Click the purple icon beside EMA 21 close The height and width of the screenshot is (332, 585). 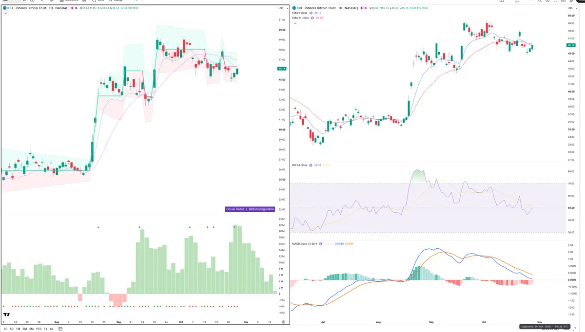coord(312,18)
